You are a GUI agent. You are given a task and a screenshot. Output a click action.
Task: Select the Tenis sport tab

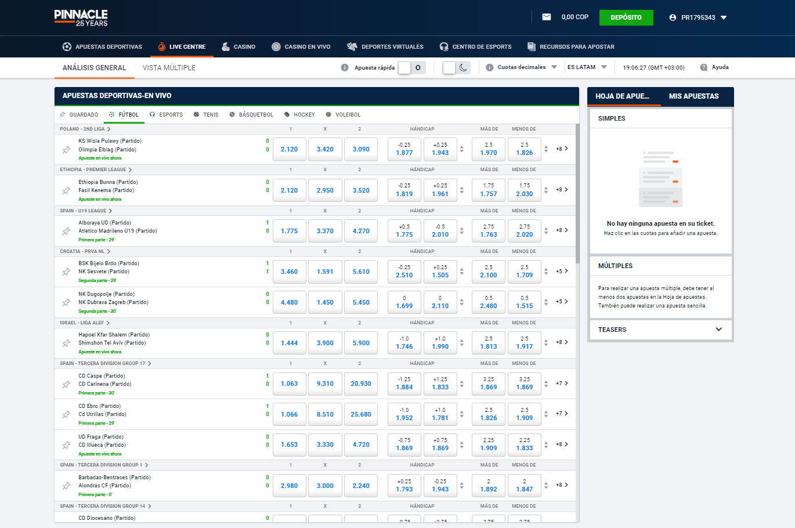pos(206,115)
